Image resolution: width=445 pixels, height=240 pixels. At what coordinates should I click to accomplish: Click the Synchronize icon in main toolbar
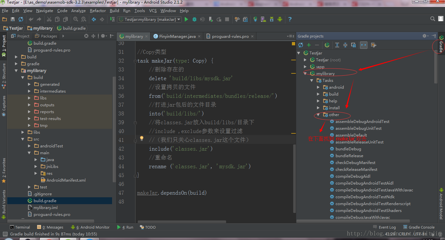[x=21, y=20]
